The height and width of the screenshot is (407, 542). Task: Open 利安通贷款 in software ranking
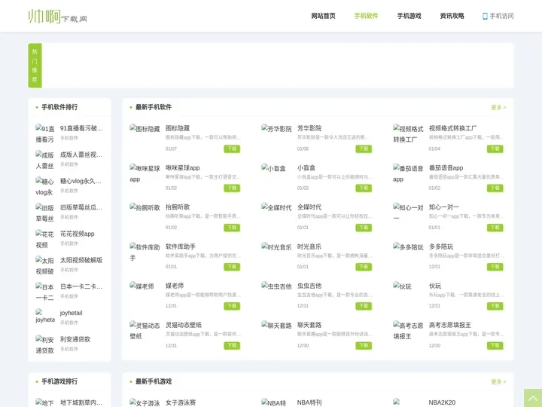pyautogui.click(x=75, y=339)
